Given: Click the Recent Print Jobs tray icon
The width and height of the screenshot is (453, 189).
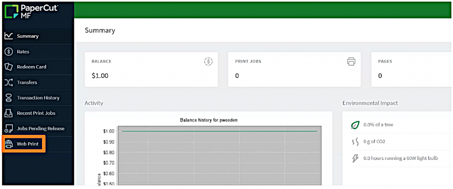Looking at the screenshot, I should click(8, 113).
